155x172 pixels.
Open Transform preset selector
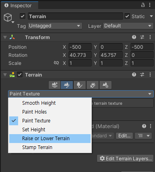tap(142, 37)
